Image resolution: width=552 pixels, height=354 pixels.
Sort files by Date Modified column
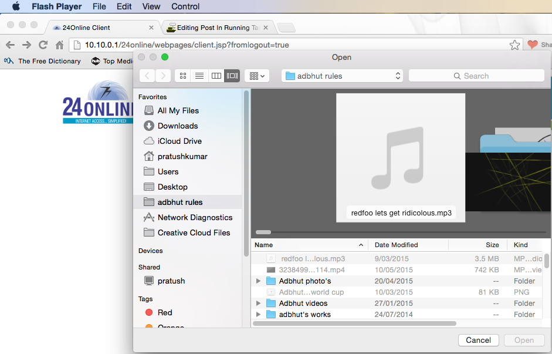tap(397, 245)
